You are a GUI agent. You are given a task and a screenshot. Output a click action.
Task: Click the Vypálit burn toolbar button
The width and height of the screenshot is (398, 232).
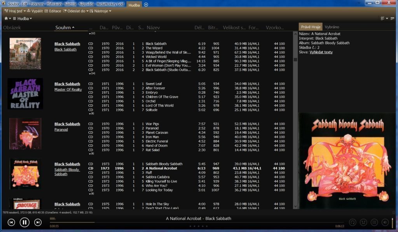click(x=35, y=11)
